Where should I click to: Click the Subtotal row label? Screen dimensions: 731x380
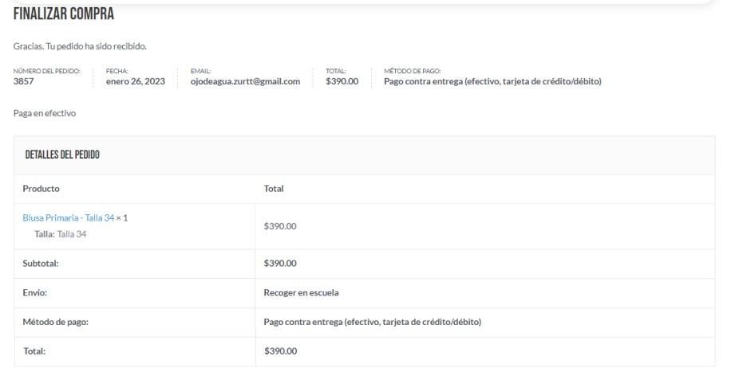pos(41,264)
